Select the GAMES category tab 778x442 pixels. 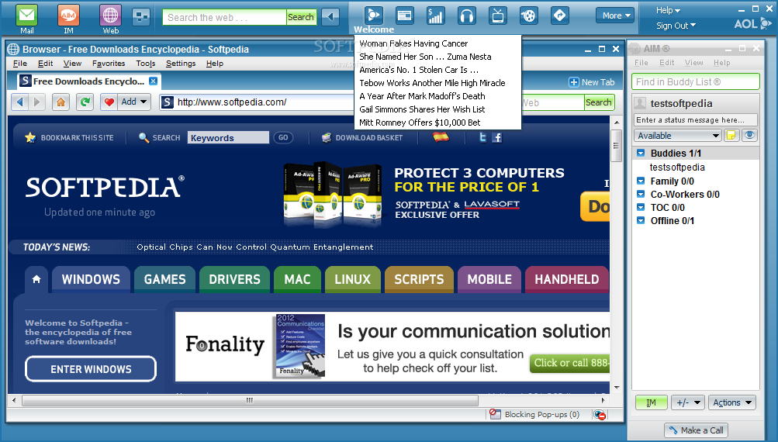tap(164, 279)
